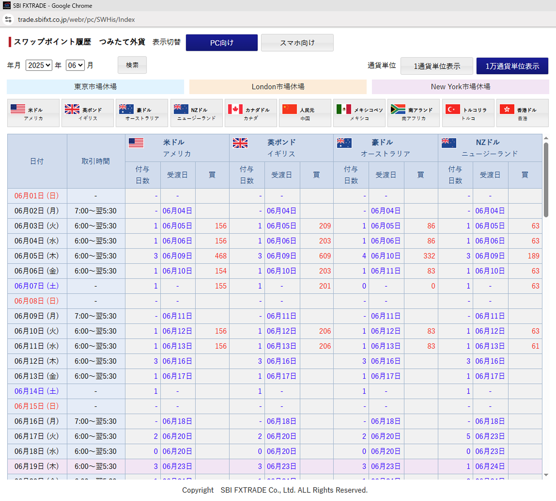Click the scrollbar down arrow
This screenshot has height=501, width=556.
point(546,475)
